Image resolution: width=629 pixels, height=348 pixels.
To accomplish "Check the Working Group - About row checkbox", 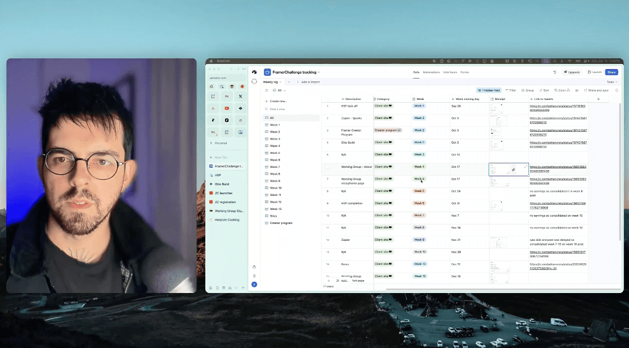I will click(x=328, y=167).
